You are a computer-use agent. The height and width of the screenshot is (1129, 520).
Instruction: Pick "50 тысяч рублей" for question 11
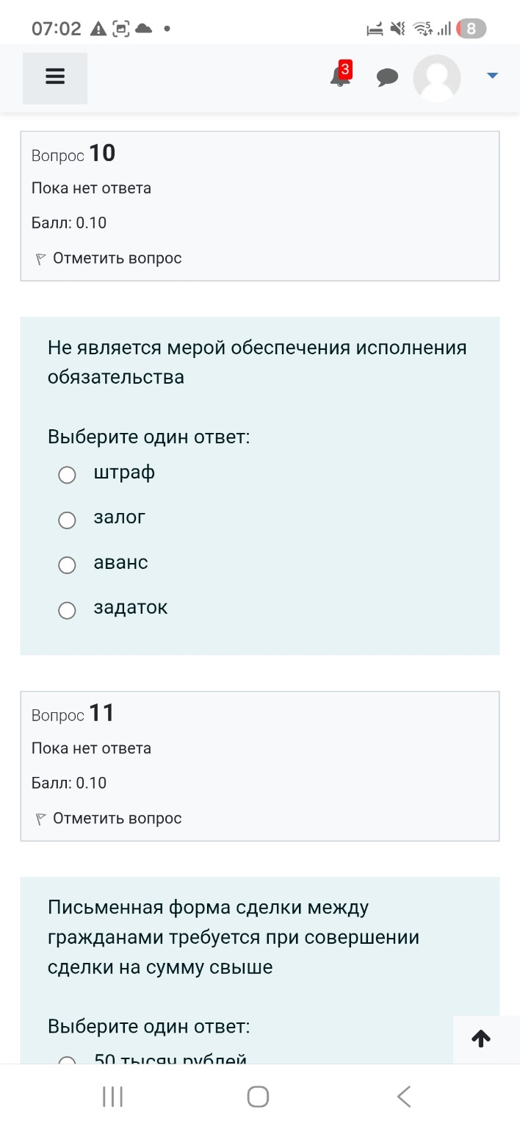(x=67, y=1061)
